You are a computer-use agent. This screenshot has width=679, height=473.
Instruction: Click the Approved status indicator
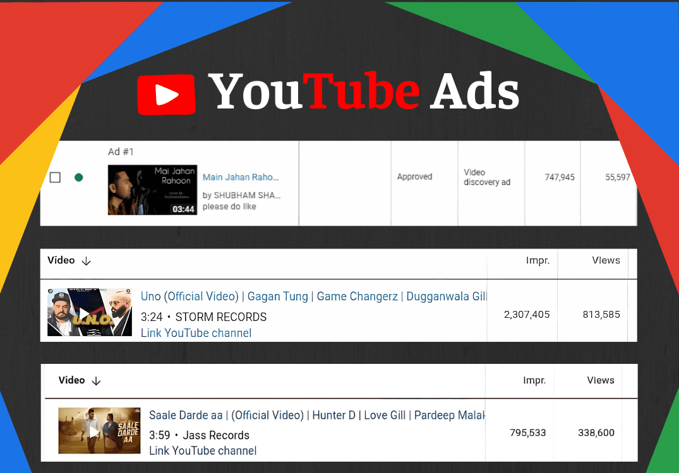point(414,177)
